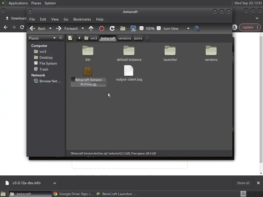Open the View menu
The image size is (263, 197).
(55, 19)
